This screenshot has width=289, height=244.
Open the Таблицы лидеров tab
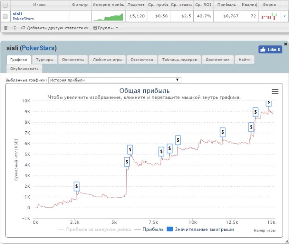coord(180,59)
